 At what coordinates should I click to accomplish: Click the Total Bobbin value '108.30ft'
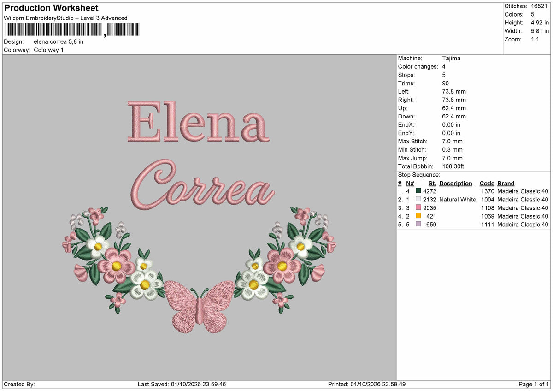454,166
